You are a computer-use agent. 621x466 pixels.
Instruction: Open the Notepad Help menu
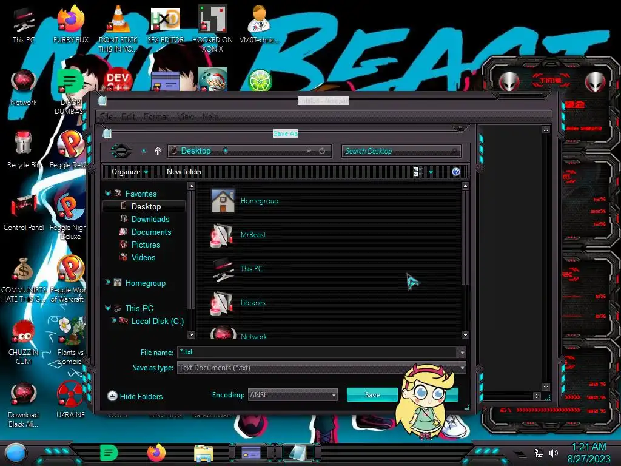click(210, 116)
